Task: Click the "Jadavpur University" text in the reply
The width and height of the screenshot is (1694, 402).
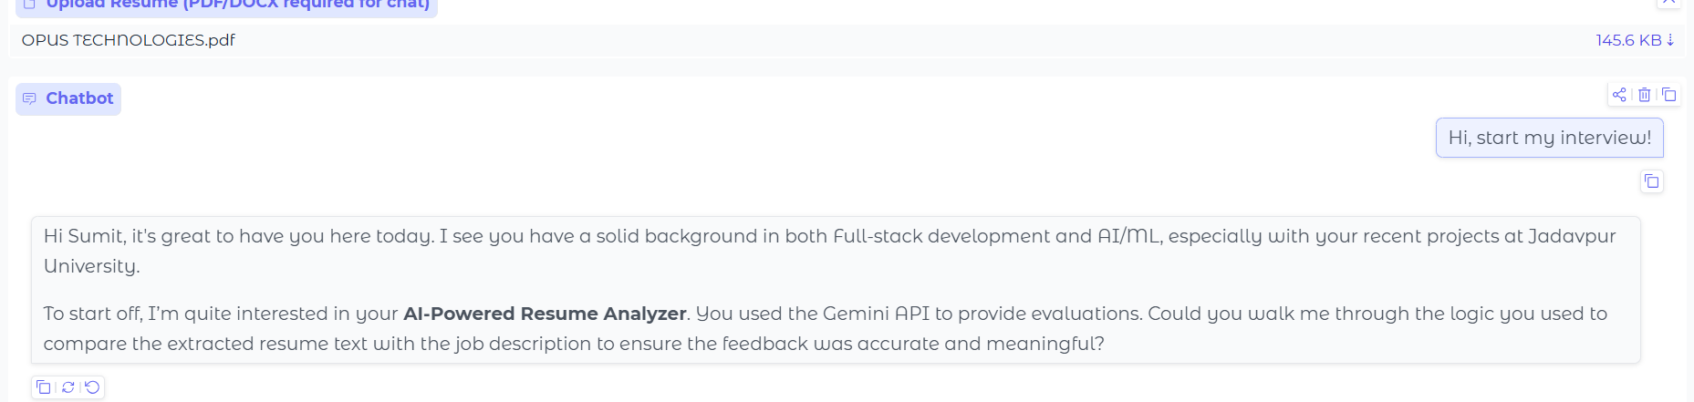Action: (1571, 237)
